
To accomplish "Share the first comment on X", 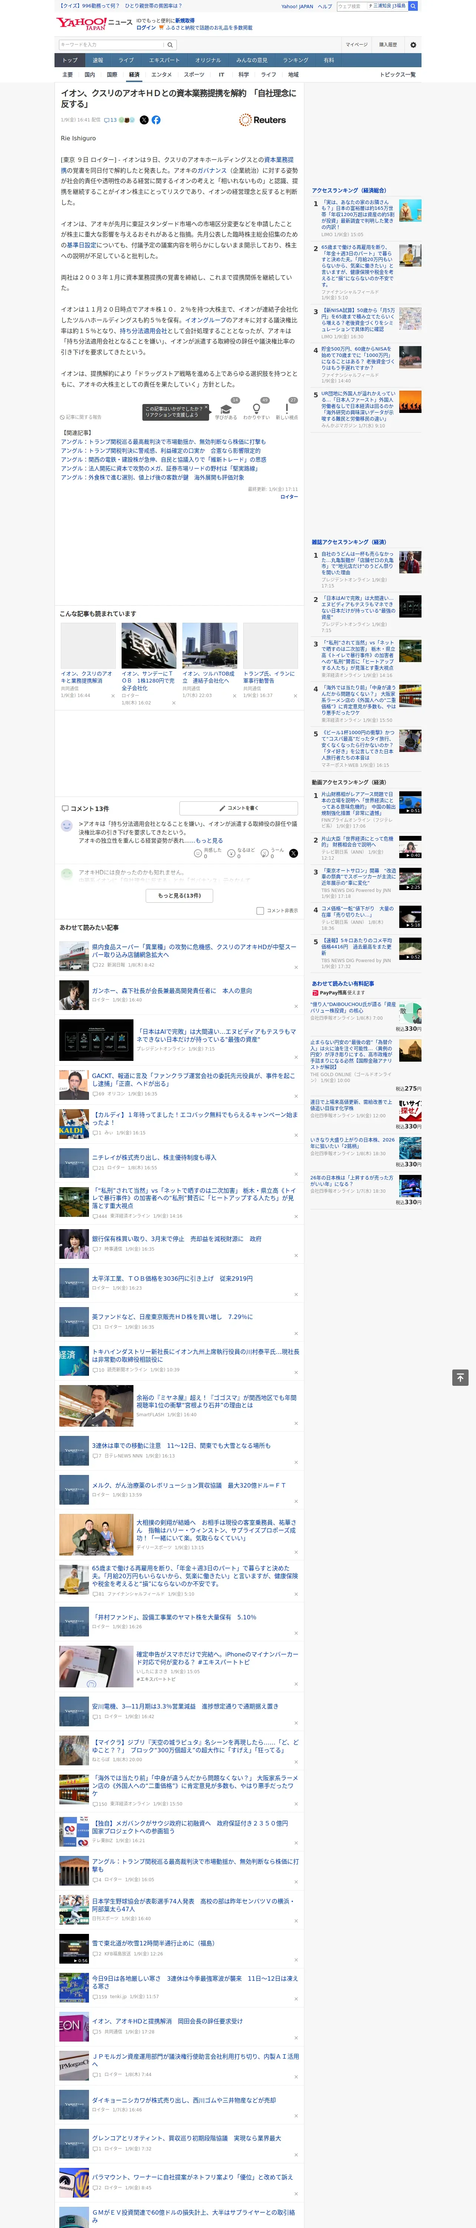I will tap(294, 854).
